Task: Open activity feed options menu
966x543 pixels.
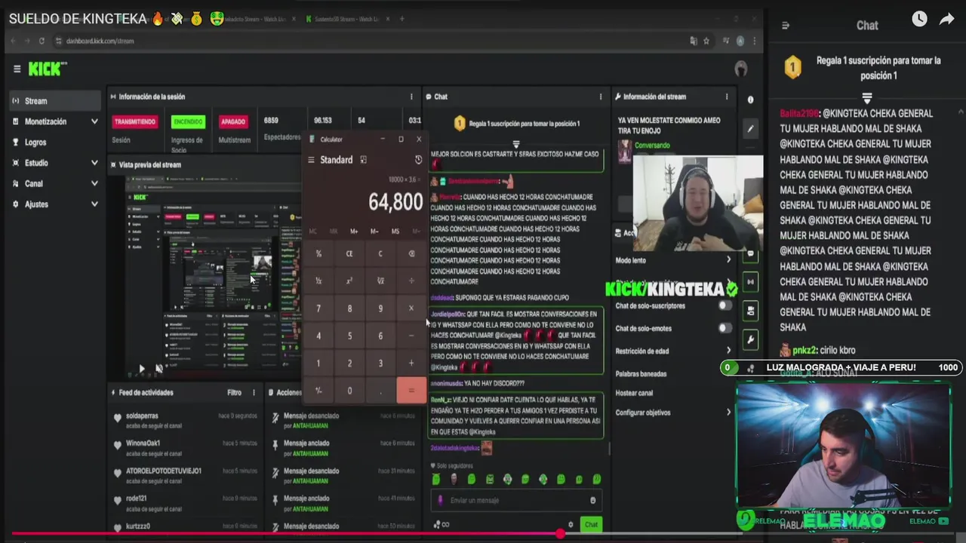Action: pos(254,392)
